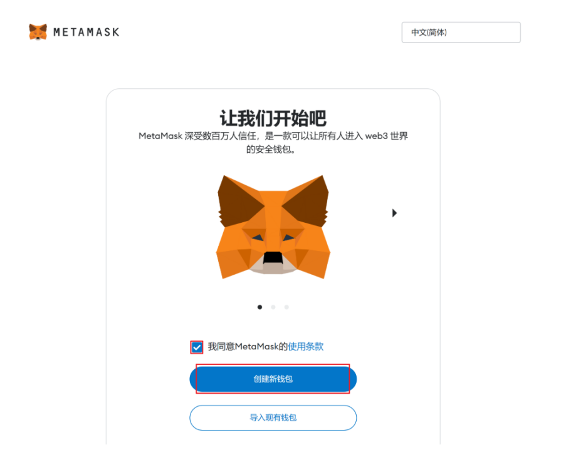The image size is (588, 450).
Task: Click the 创建新钱包 button
Action: click(x=273, y=379)
